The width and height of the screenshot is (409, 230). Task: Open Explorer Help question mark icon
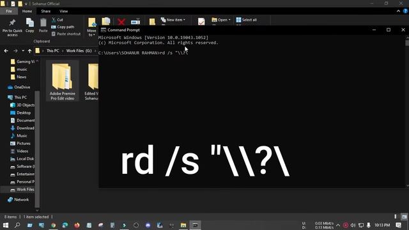click(x=405, y=11)
